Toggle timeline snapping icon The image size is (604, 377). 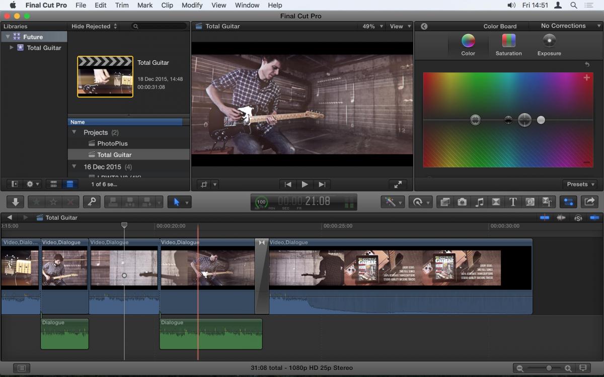pos(595,218)
